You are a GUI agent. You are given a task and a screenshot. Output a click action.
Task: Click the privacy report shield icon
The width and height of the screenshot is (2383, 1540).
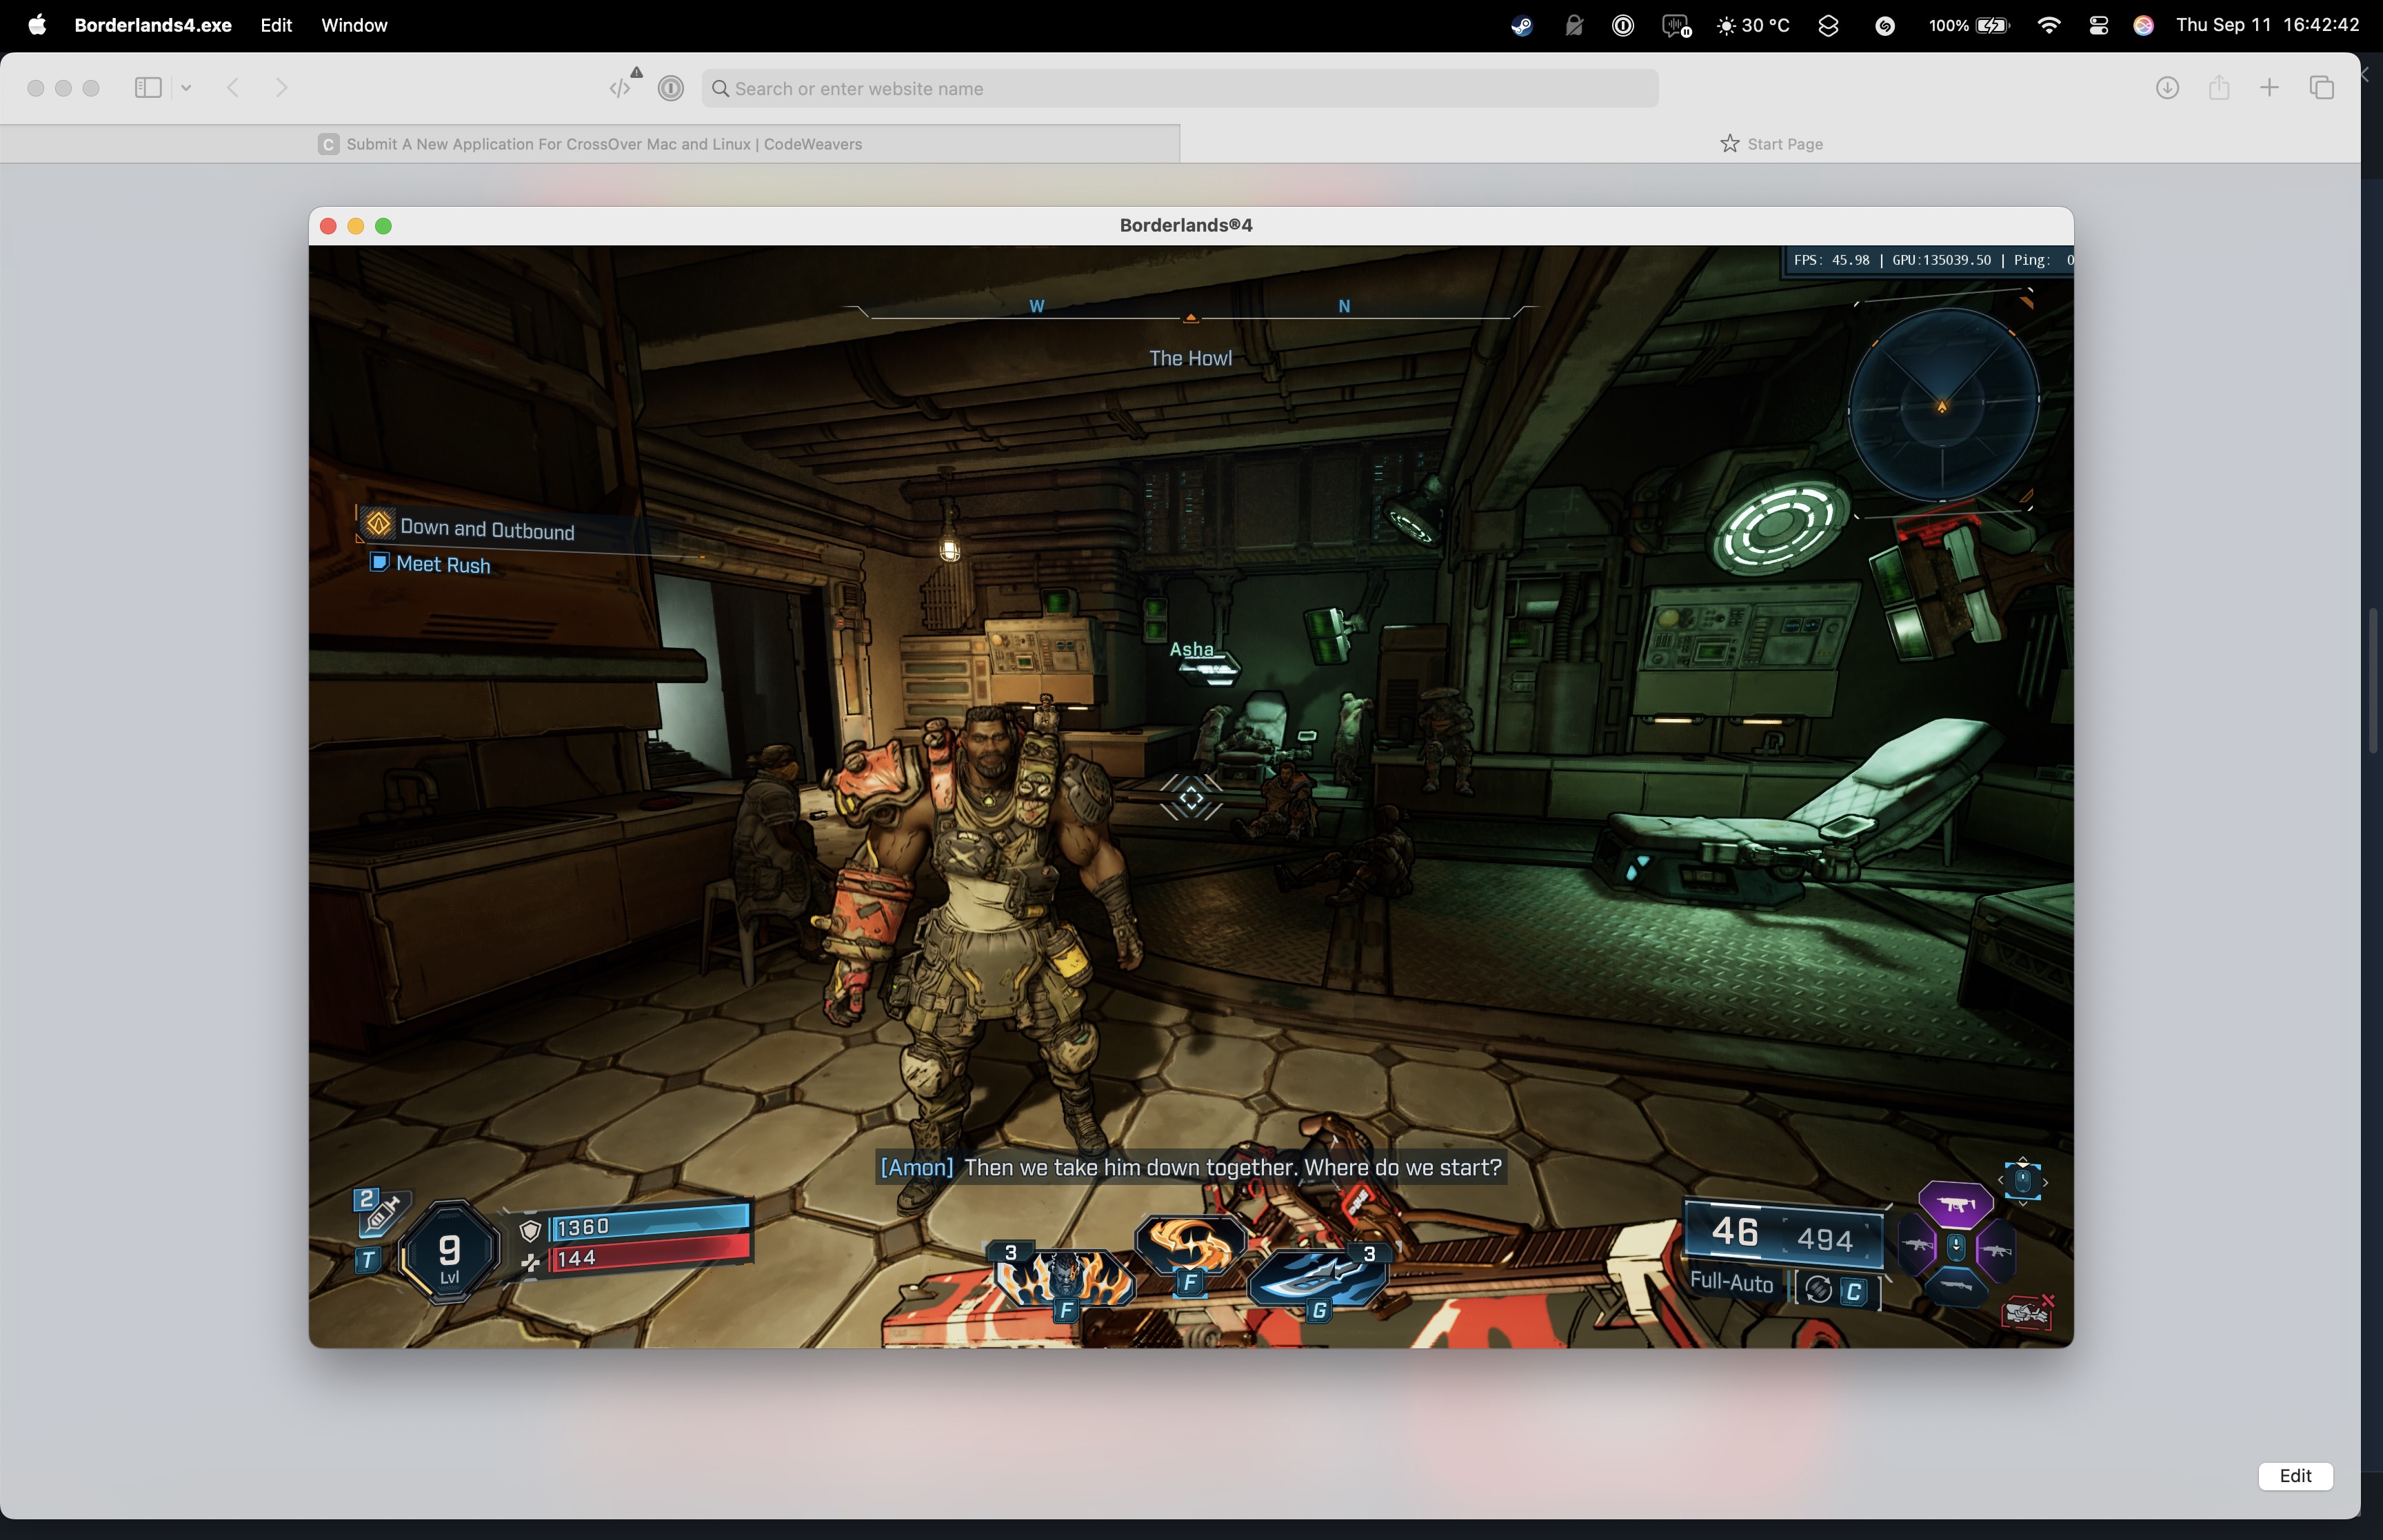pyautogui.click(x=671, y=88)
